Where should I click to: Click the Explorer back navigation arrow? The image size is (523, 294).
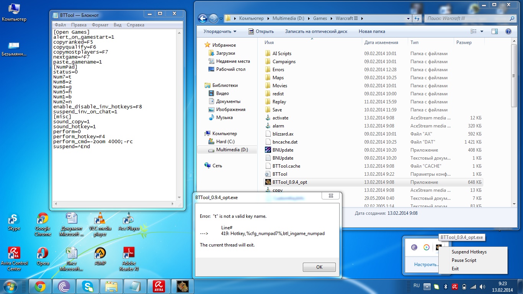pos(203,18)
